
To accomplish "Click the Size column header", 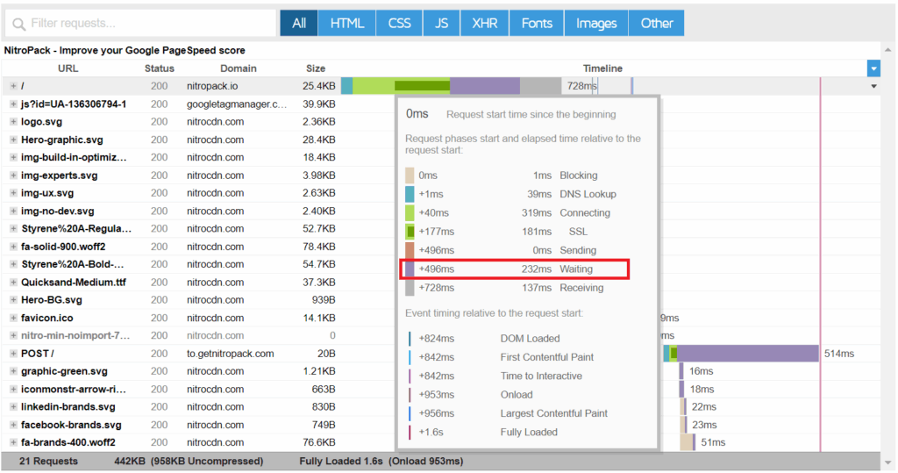I will [x=316, y=68].
